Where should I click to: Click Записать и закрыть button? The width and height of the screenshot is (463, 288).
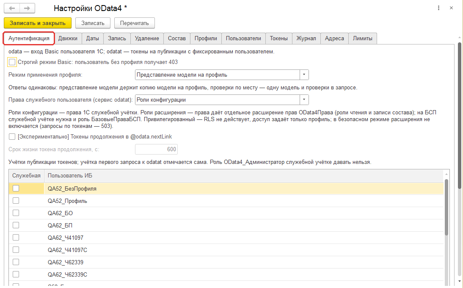click(38, 23)
